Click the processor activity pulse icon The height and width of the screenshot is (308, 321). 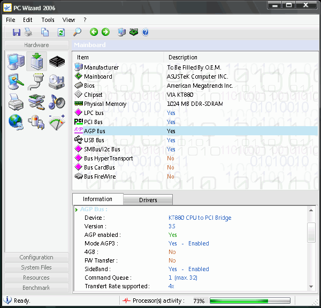[126, 301]
